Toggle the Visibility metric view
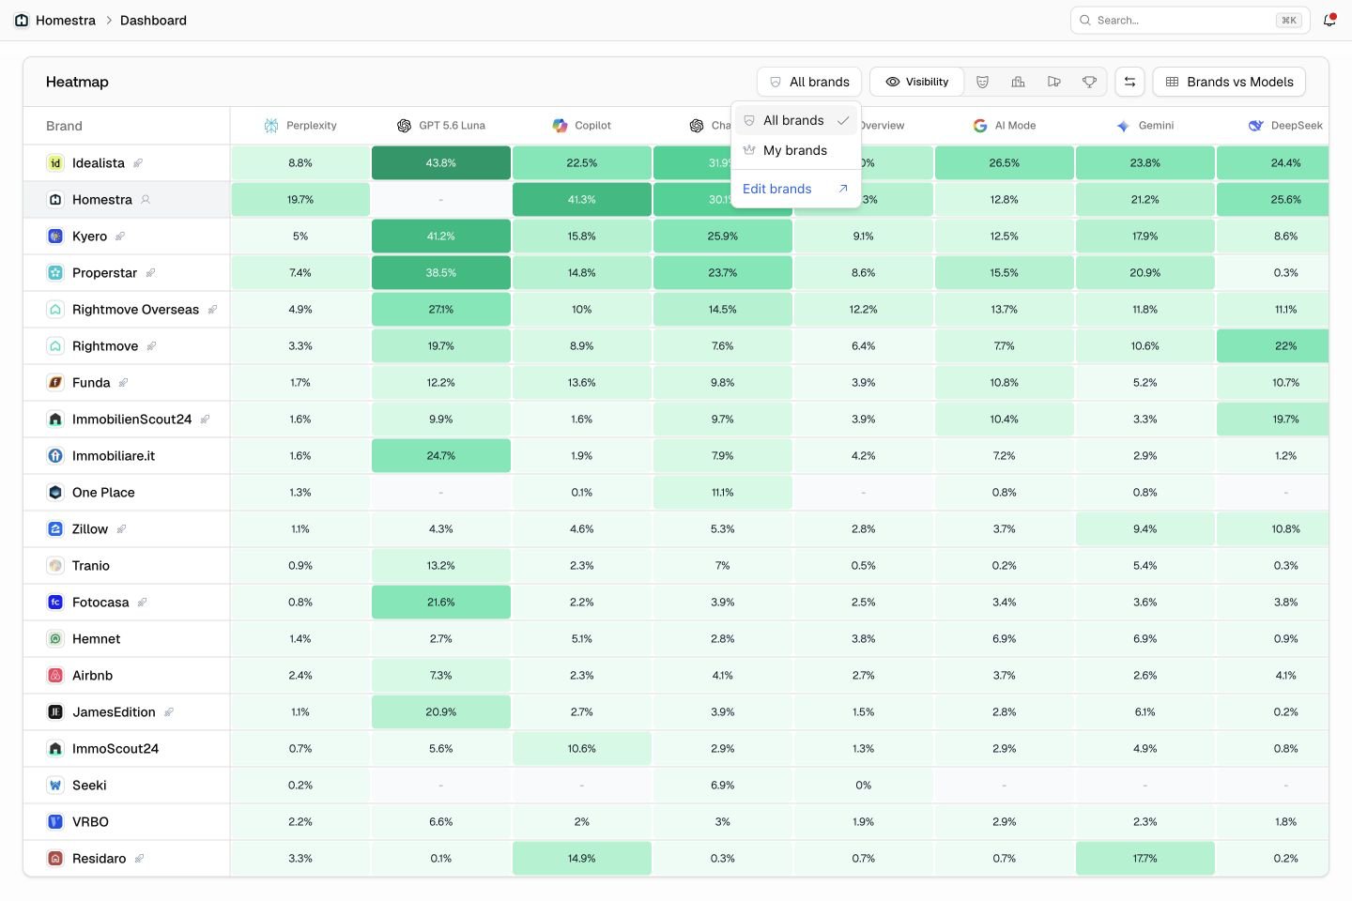 pos(917,82)
